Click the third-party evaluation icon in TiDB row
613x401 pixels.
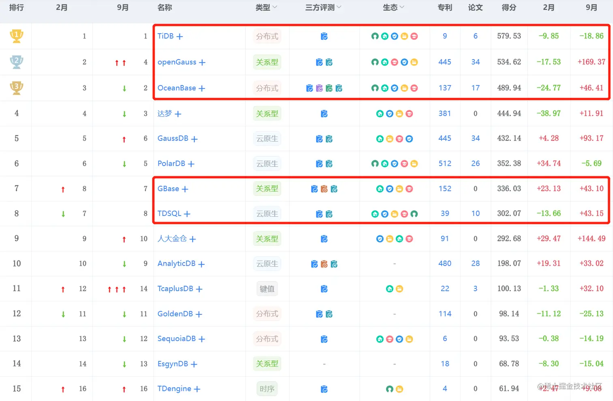coord(324,36)
